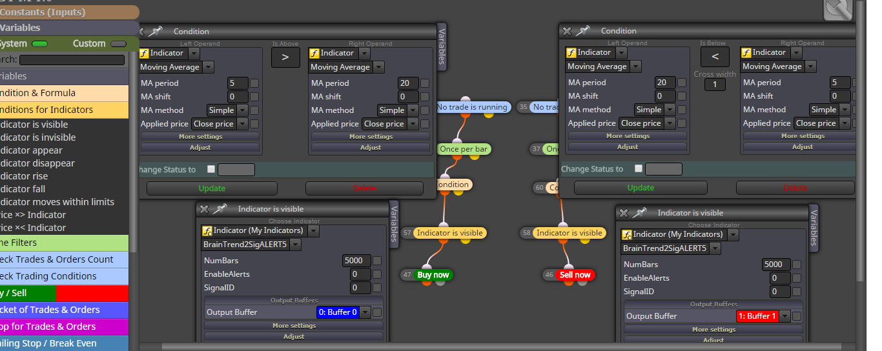Open the Condition & Formula category
The height and width of the screenshot is (351, 882).
point(64,93)
